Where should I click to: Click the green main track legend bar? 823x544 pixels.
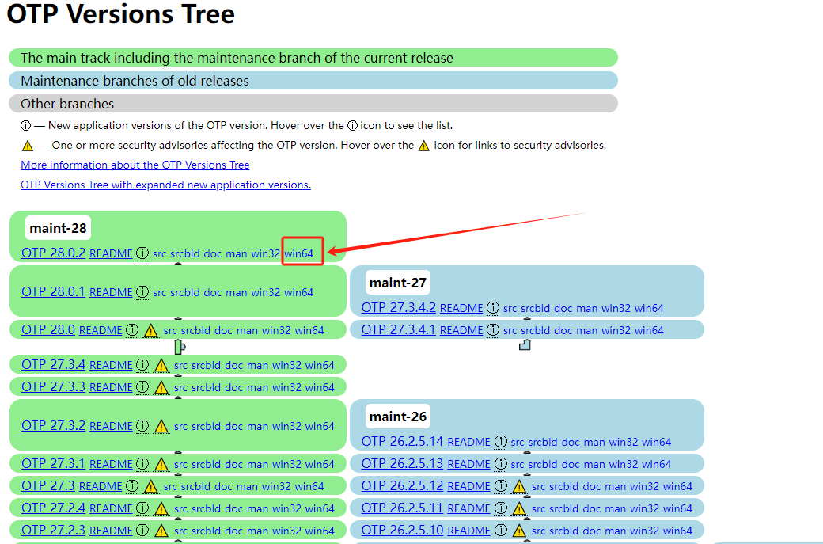(x=313, y=58)
